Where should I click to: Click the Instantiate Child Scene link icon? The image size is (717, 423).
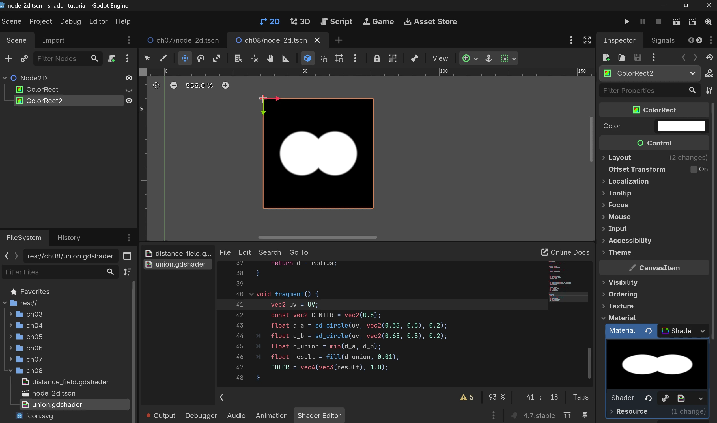24,58
